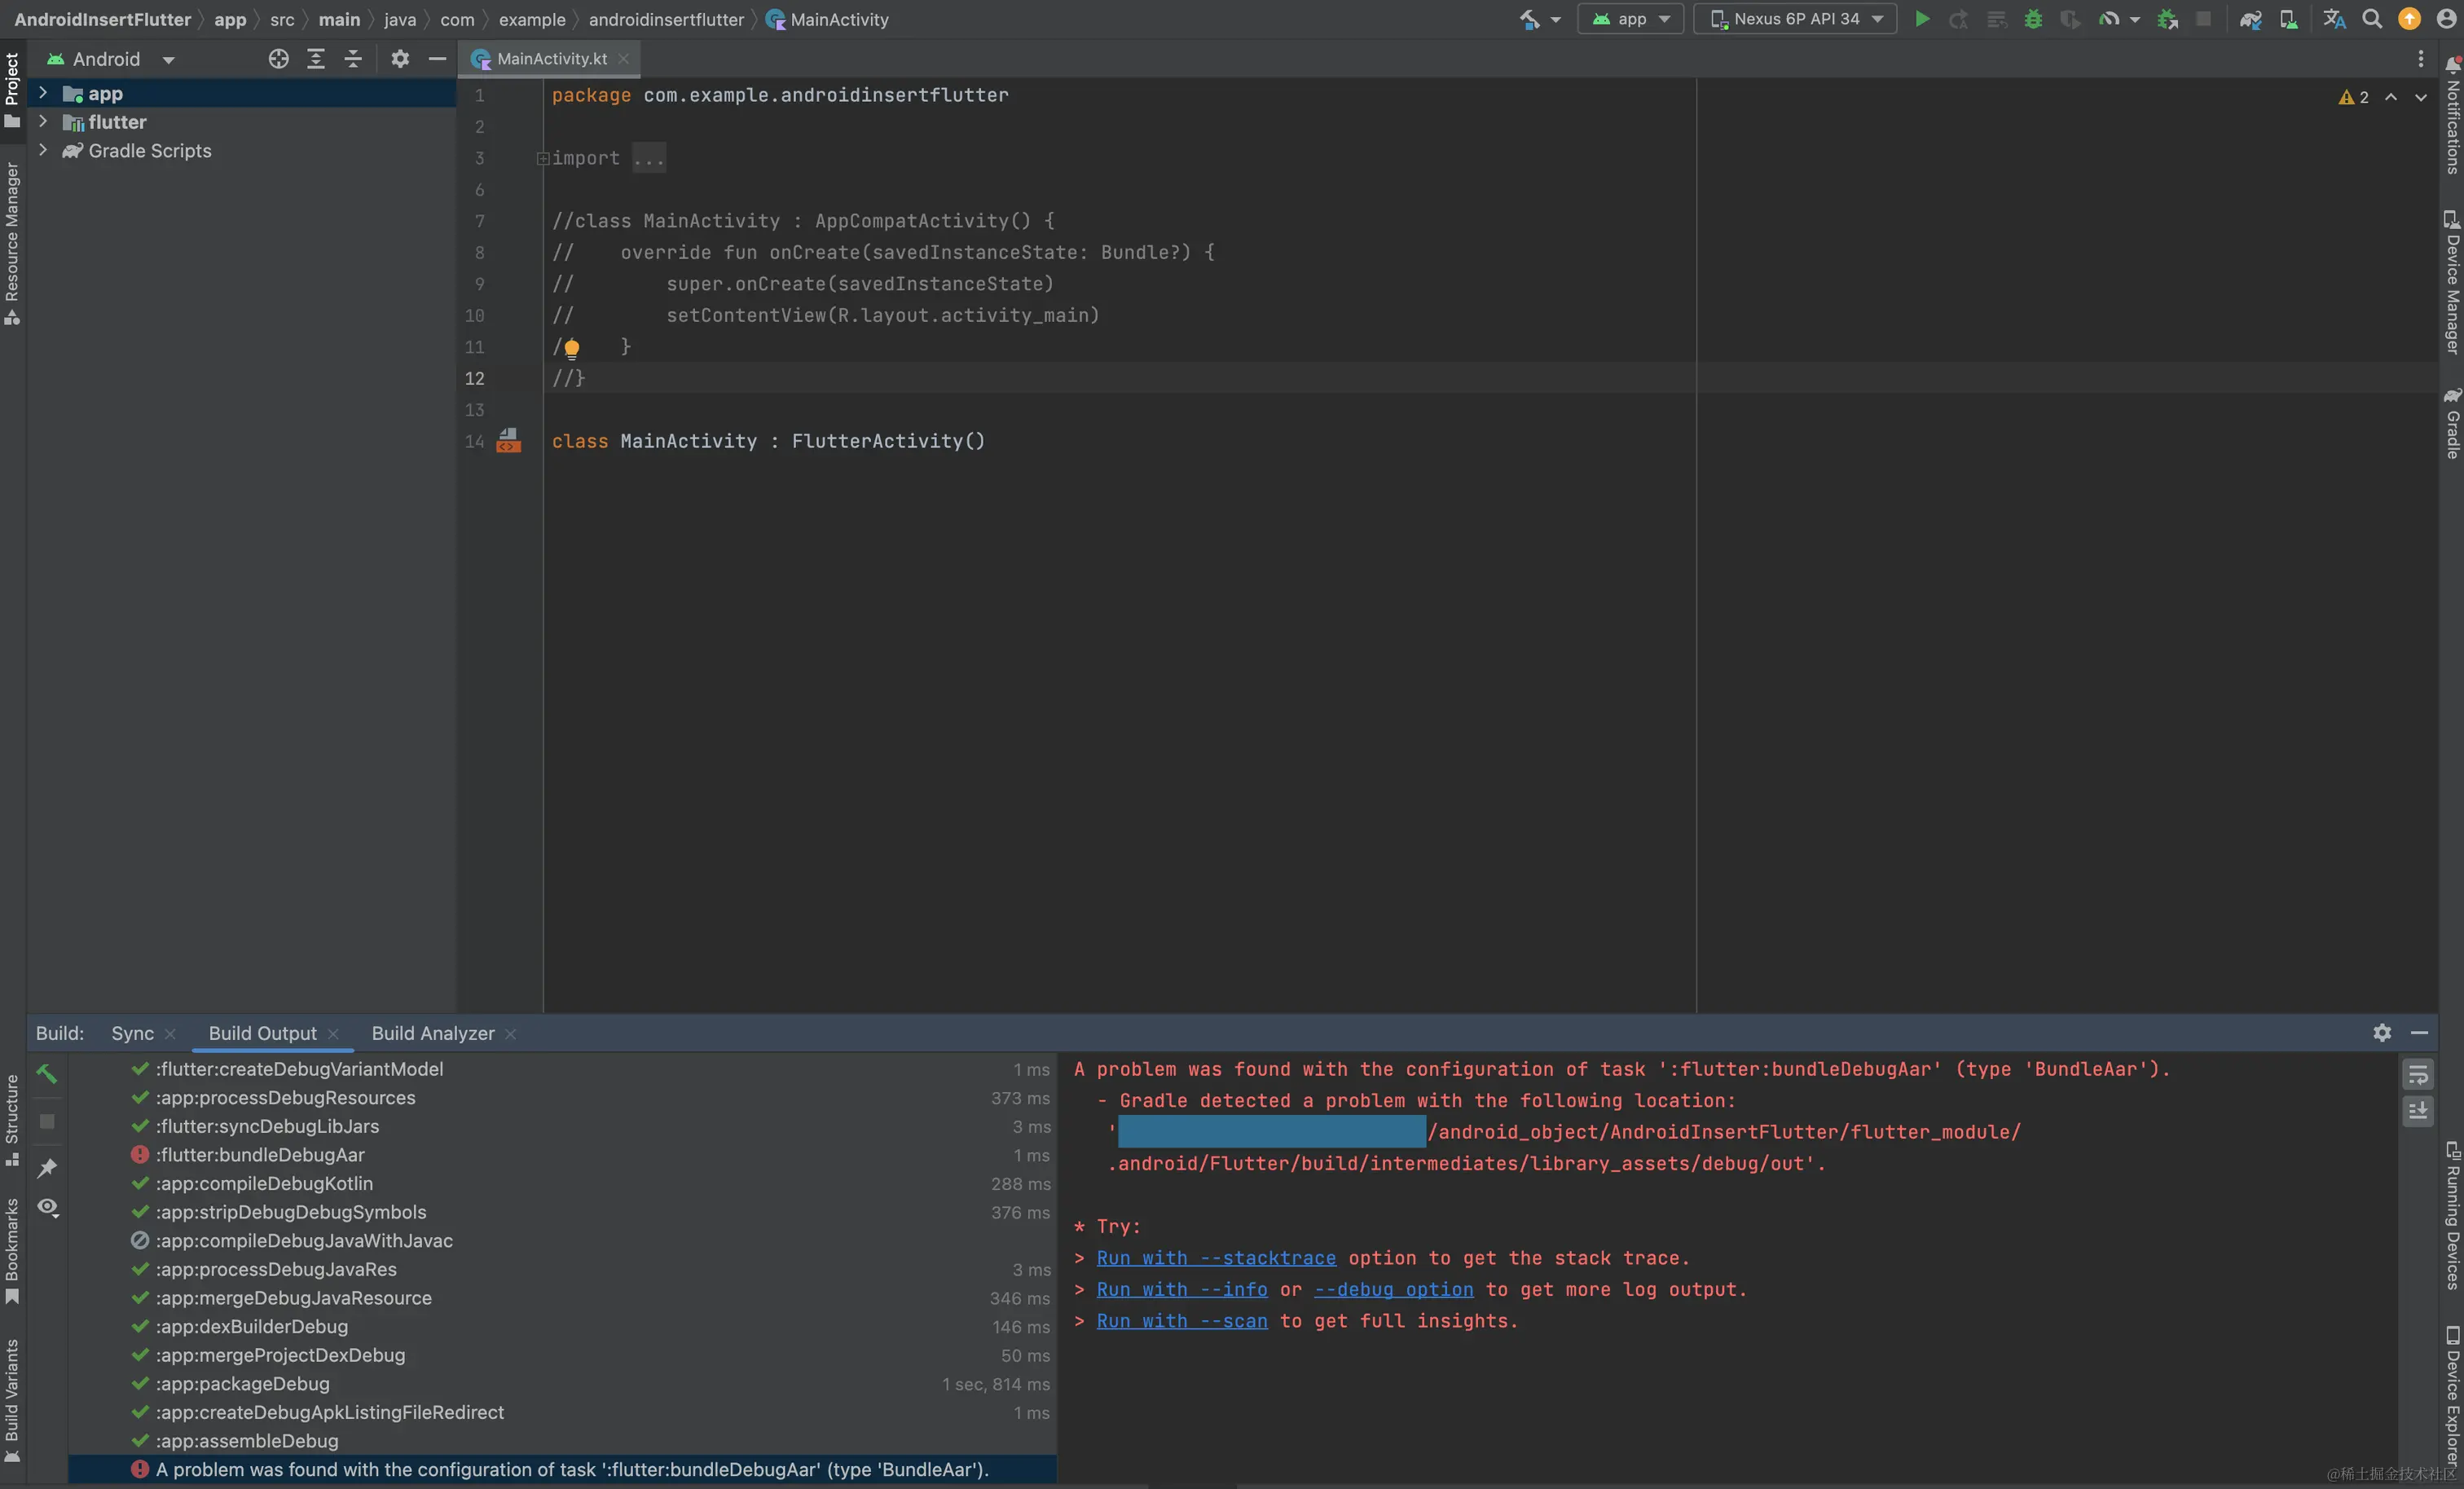
Task: Toggle soft-wrap in build output
Action: pyautogui.click(x=2417, y=1075)
